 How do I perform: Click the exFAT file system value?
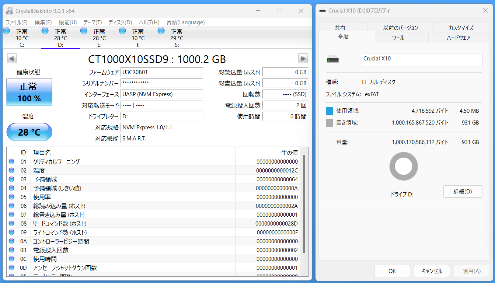coord(372,94)
